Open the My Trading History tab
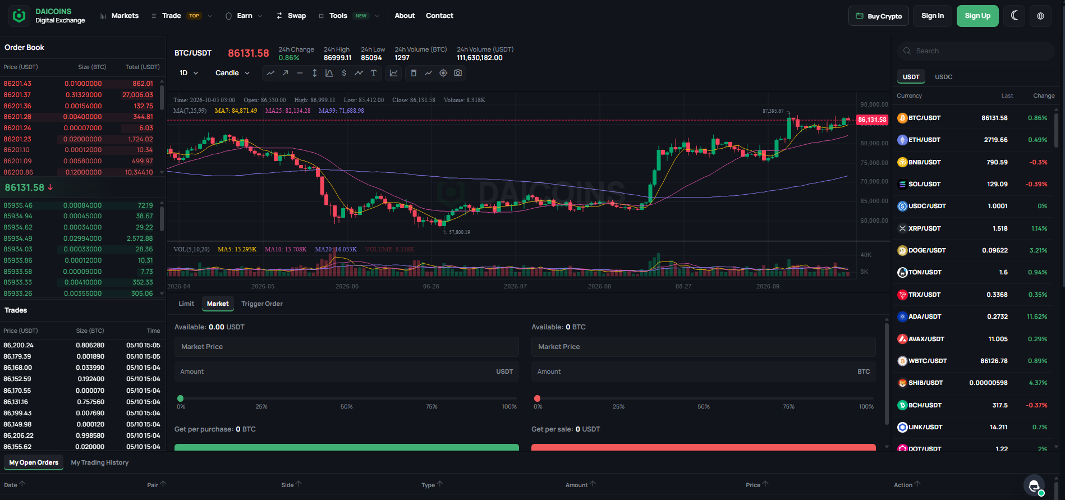Screen dimensions: 1065x500 click(100, 462)
